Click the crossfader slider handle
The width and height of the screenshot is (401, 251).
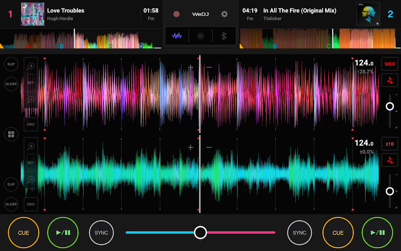200,232
